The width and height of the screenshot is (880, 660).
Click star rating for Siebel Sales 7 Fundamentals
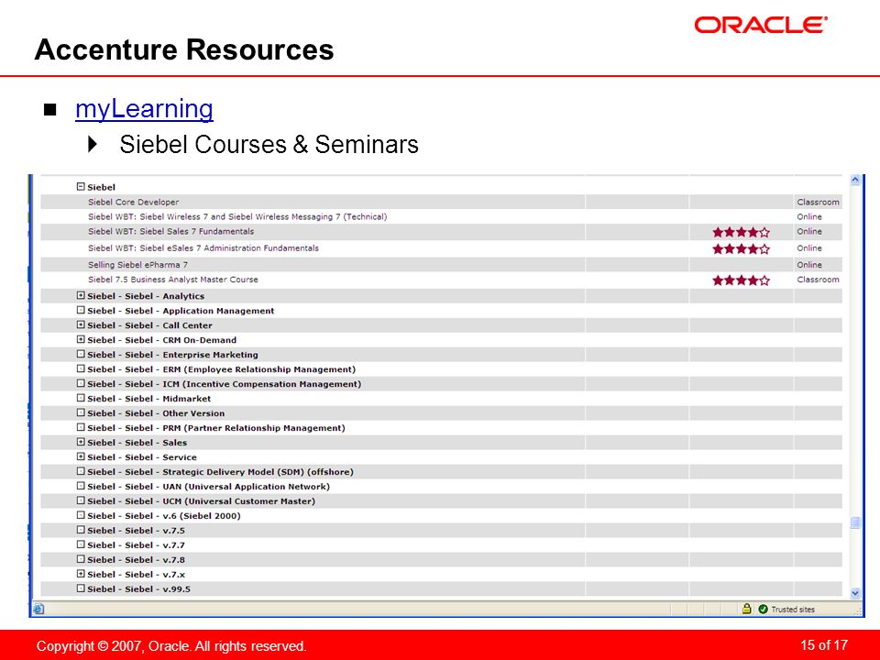[741, 232]
